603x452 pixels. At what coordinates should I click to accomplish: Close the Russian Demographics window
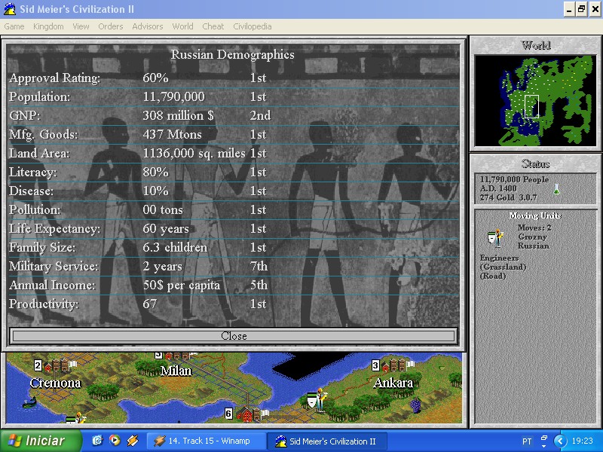tap(234, 336)
